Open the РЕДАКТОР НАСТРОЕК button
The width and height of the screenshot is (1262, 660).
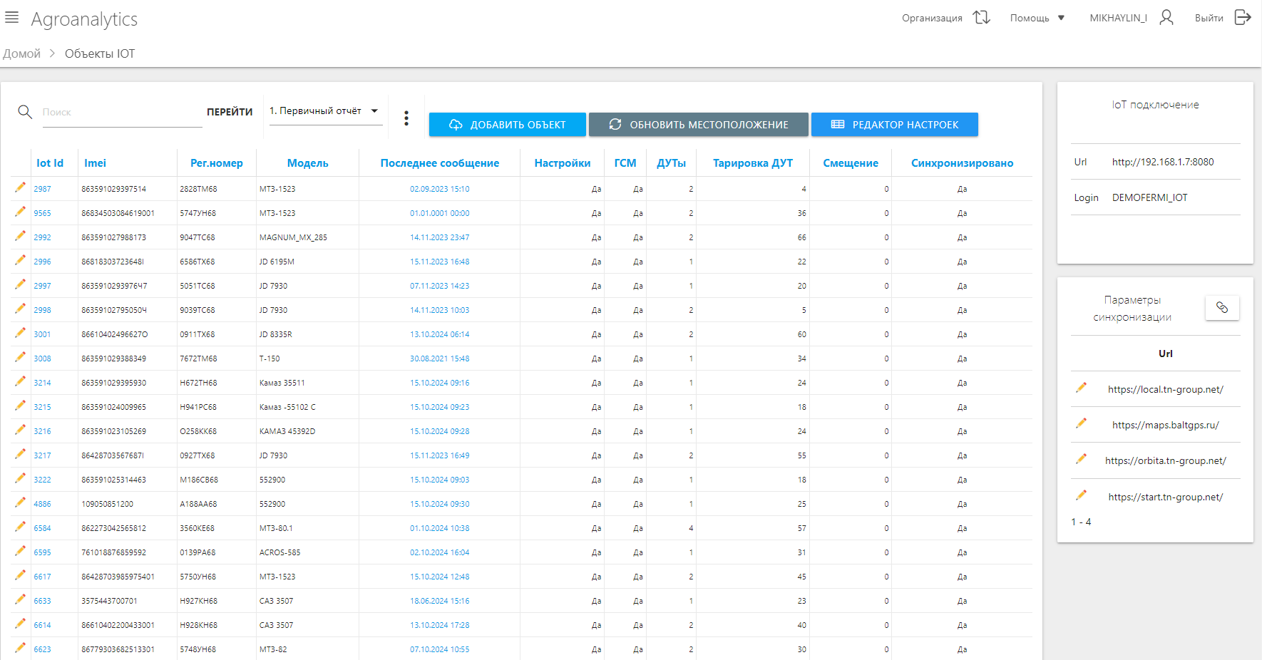(x=894, y=125)
